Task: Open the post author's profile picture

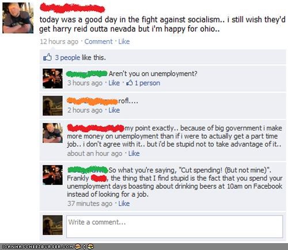Action: coord(18,18)
